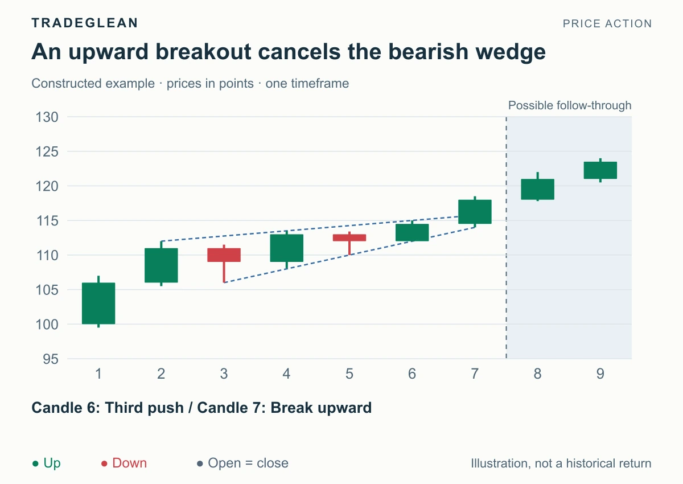Select the red candle 3 body
This screenshot has width=683, height=484.
pyautogui.click(x=224, y=255)
